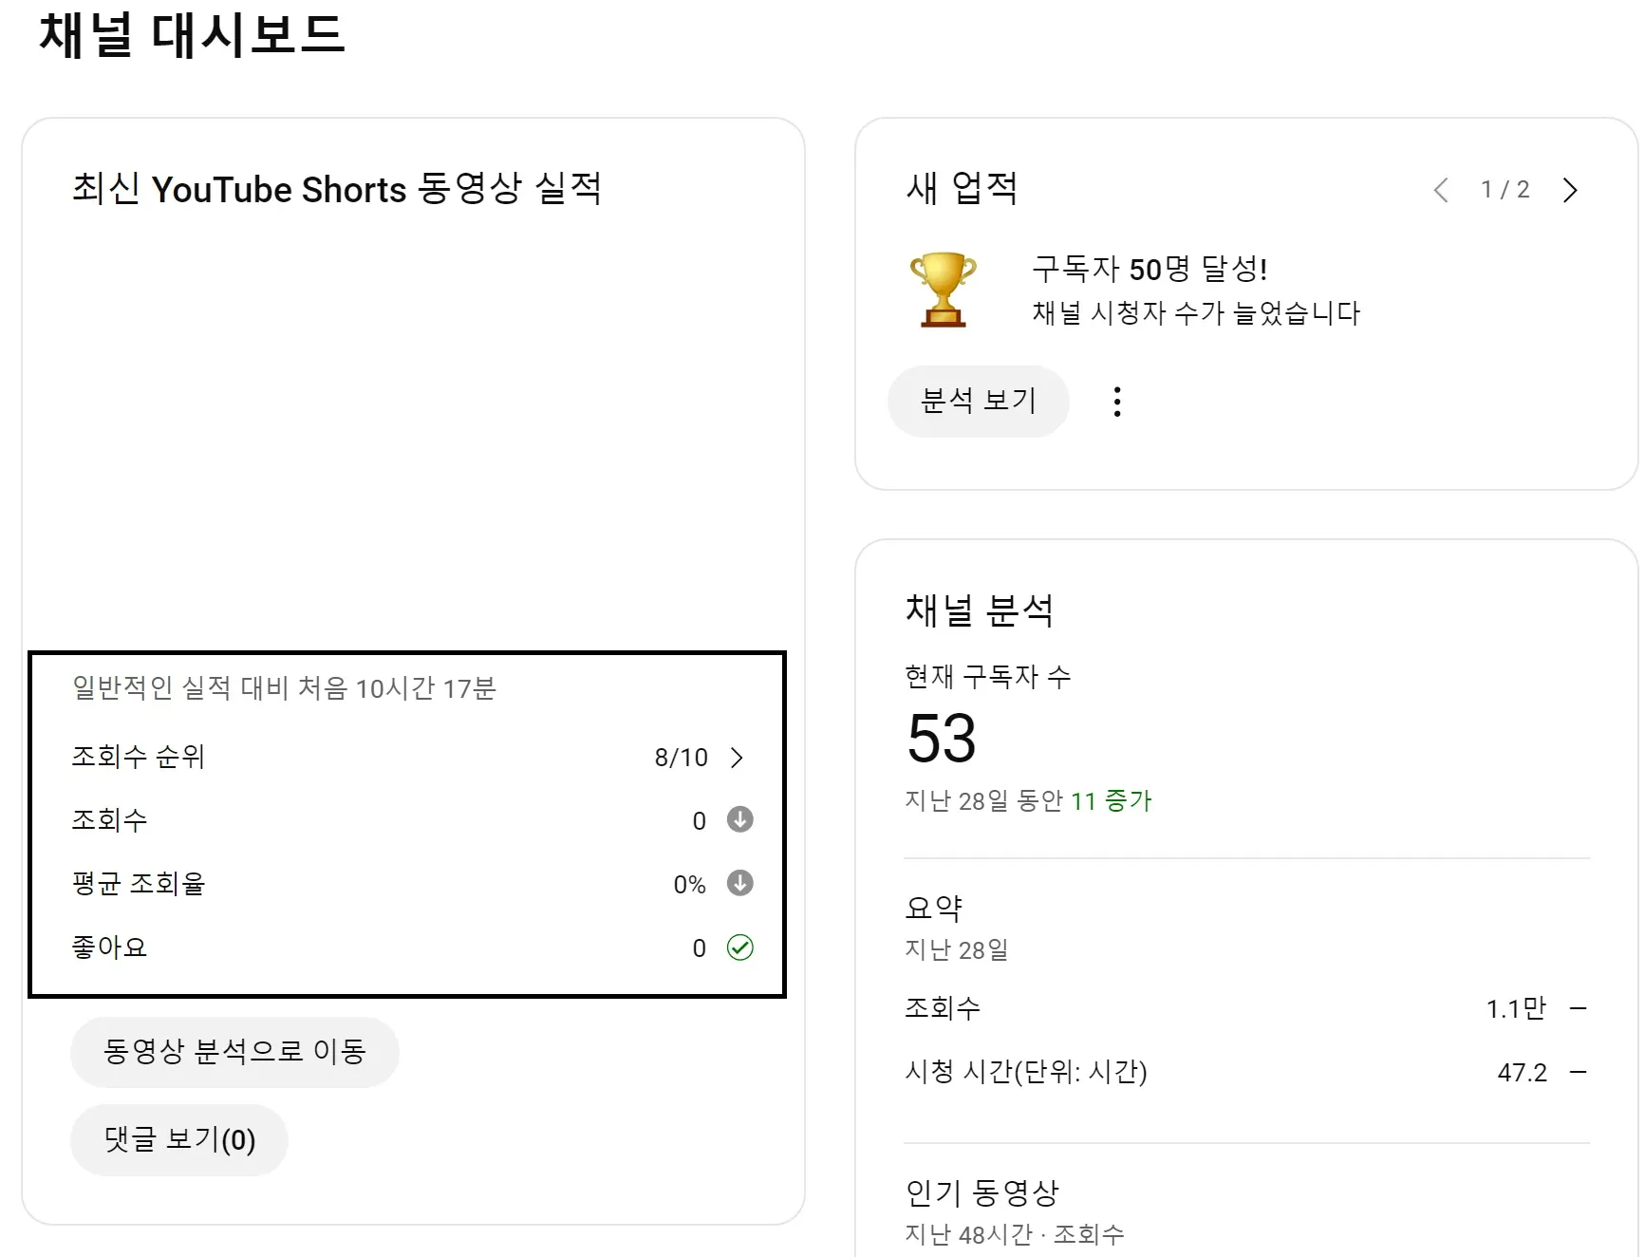This screenshot has height=1257, width=1645.
Task: Click the 인기 동영상 section heading
Action: (981, 1192)
